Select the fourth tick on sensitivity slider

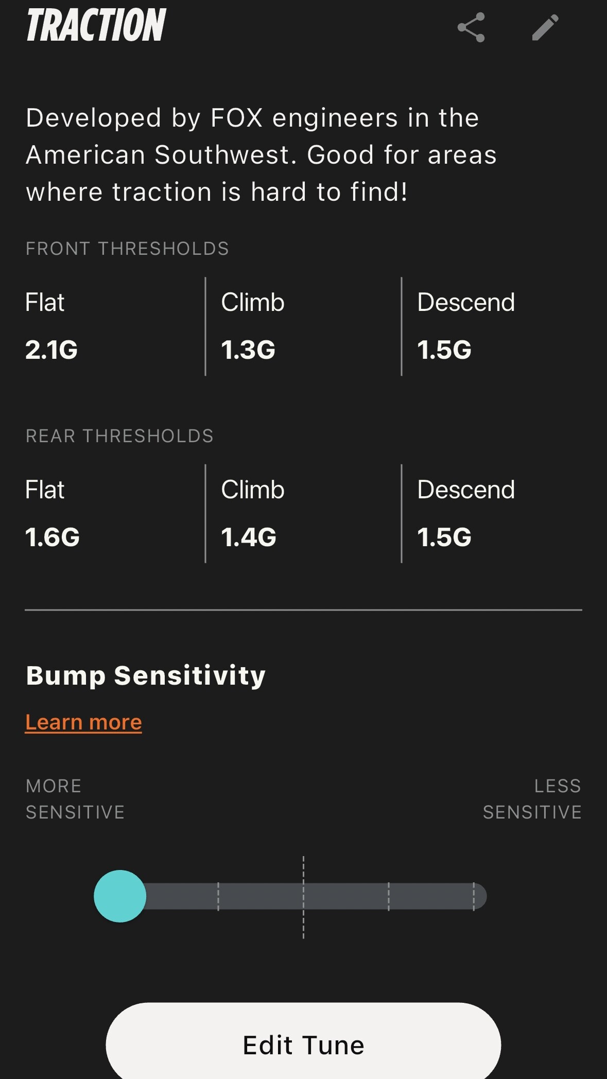[x=389, y=896]
